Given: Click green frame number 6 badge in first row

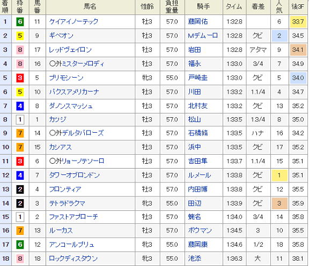Looking at the screenshot, I should 20,21.
